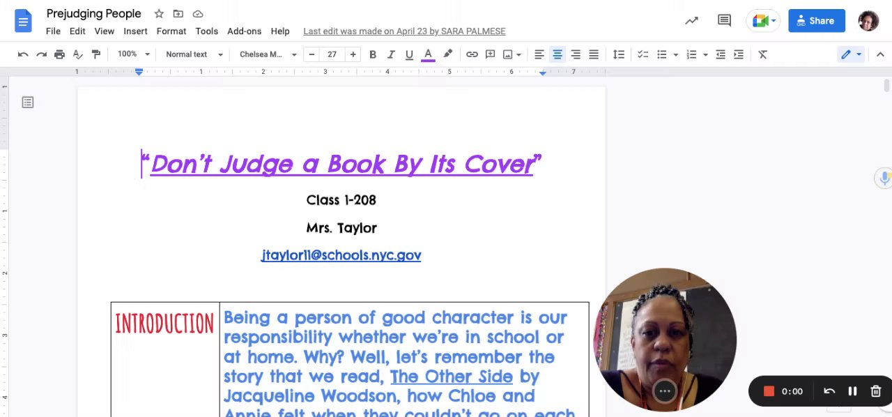Toggle underline formatting
The width and height of the screenshot is (892, 417).
[x=409, y=54]
